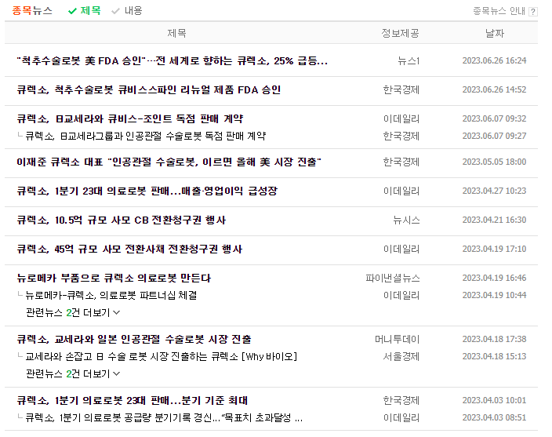Select the date 2023.04.18 15:13
Image resolution: width=552 pixels, height=437 pixels.
click(494, 356)
